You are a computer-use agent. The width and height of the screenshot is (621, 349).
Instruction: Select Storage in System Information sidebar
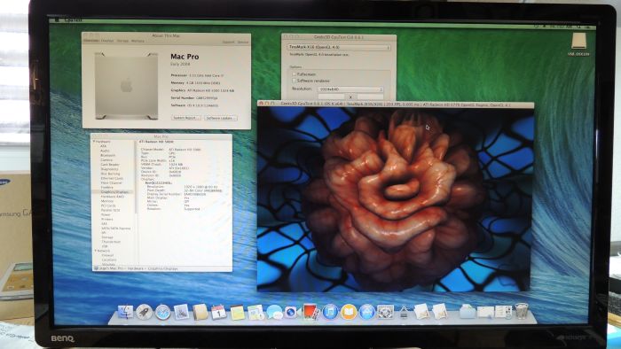[x=107, y=237]
